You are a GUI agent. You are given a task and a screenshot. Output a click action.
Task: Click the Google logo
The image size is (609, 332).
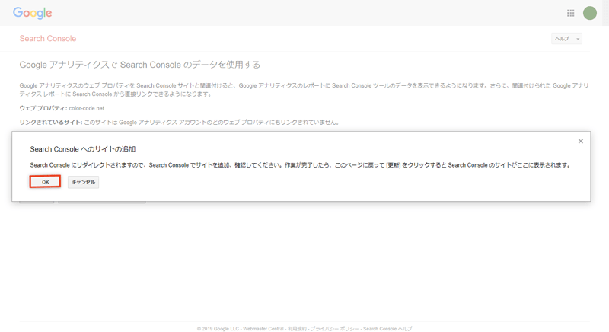[x=32, y=13]
